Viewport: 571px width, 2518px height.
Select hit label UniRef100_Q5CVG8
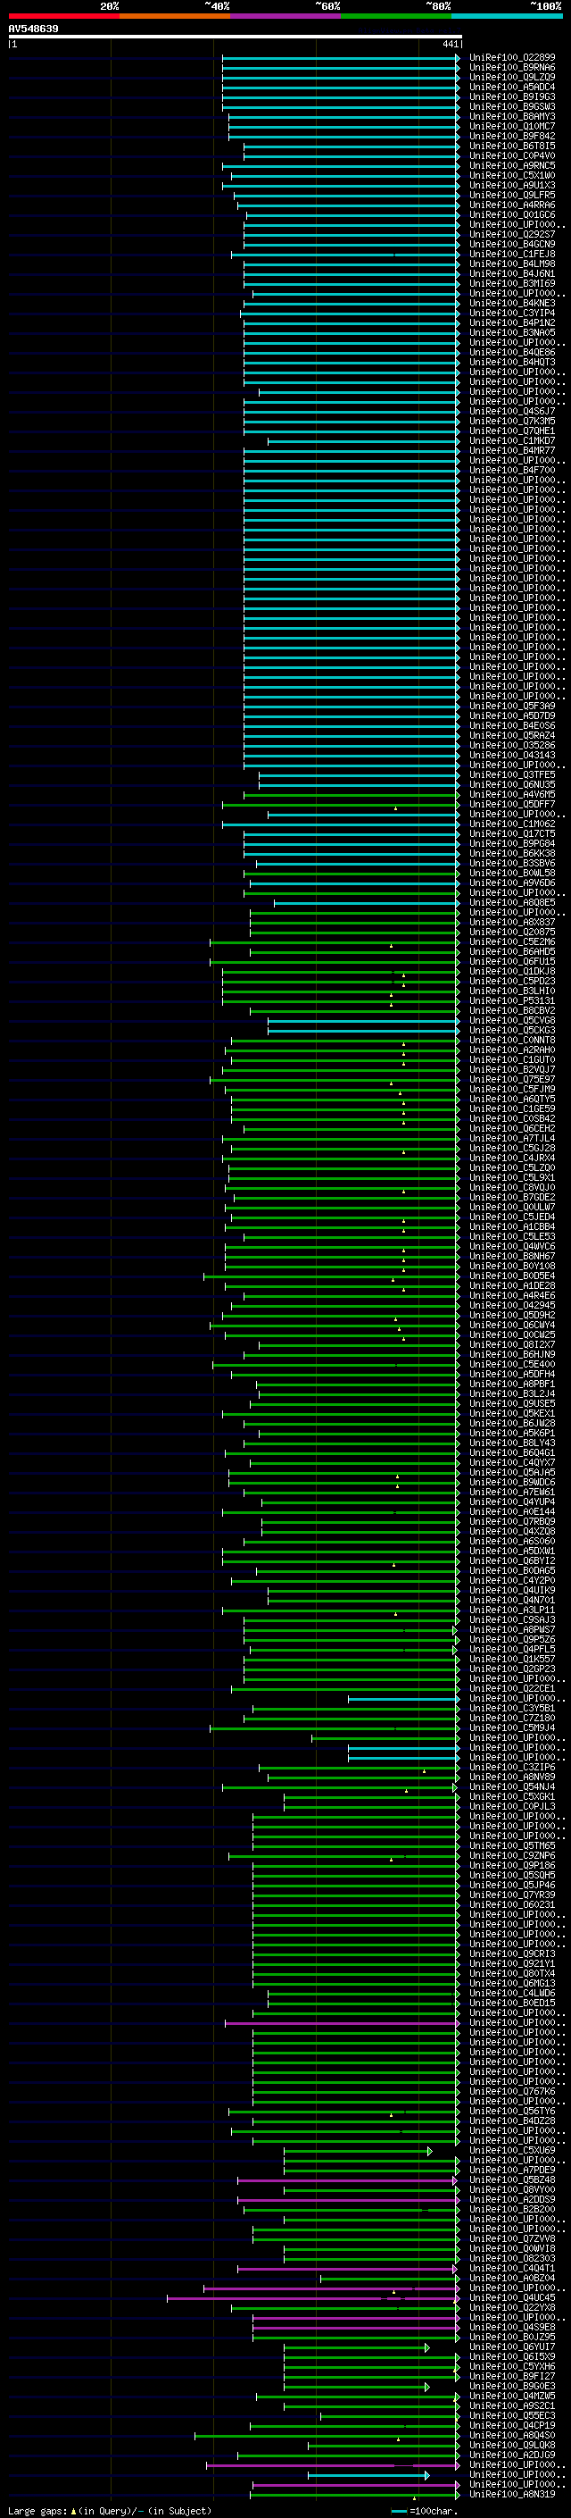[x=511, y=1020]
